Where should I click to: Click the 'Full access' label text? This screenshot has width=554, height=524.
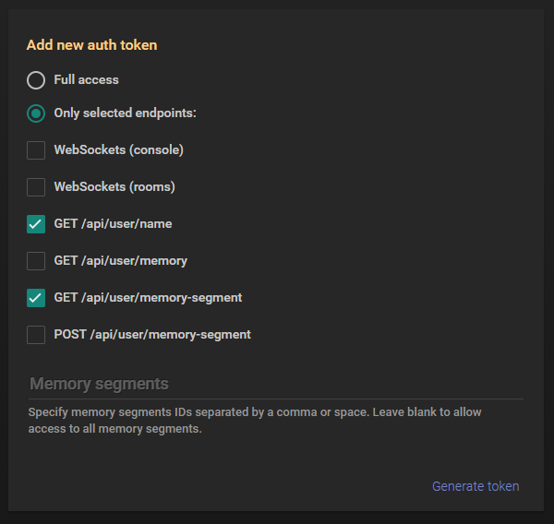[x=86, y=80]
